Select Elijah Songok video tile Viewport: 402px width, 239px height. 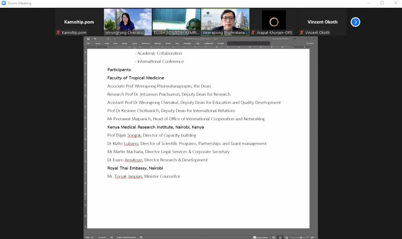click(x=176, y=22)
